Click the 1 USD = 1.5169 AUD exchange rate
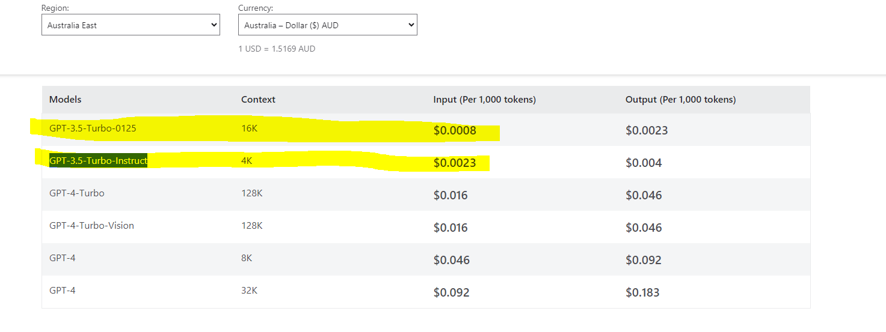The height and width of the screenshot is (332, 886). 277,49
